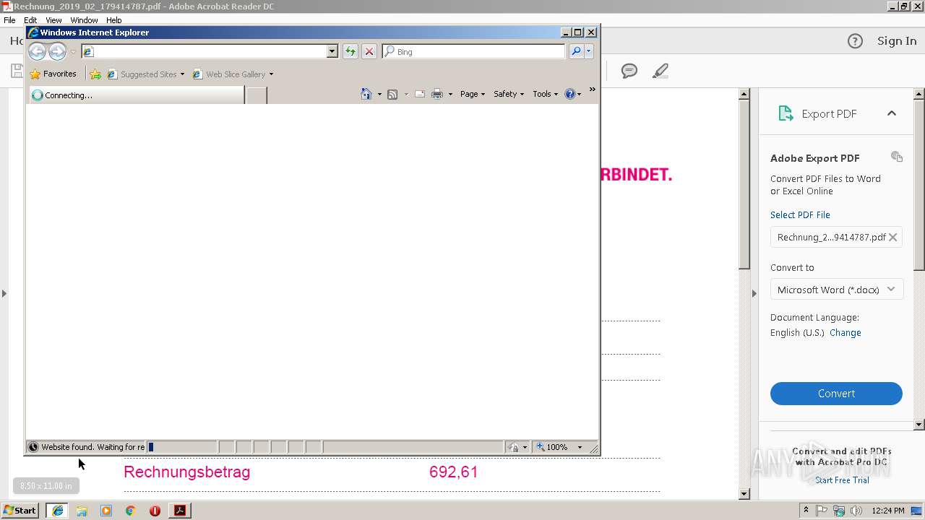The width and height of the screenshot is (925, 520).
Task: Open Suggested Sites link
Action: (x=146, y=74)
